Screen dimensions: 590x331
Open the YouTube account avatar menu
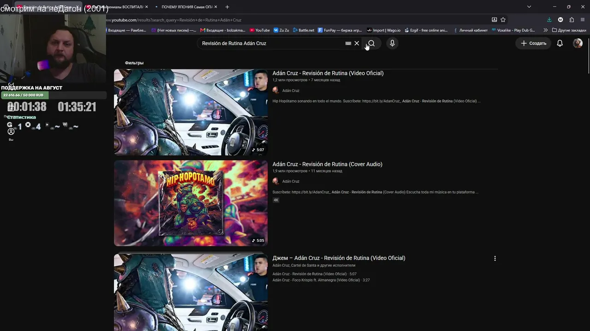click(x=578, y=43)
